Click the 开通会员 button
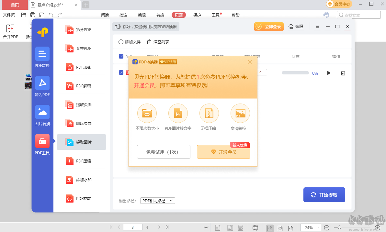 point(223,152)
